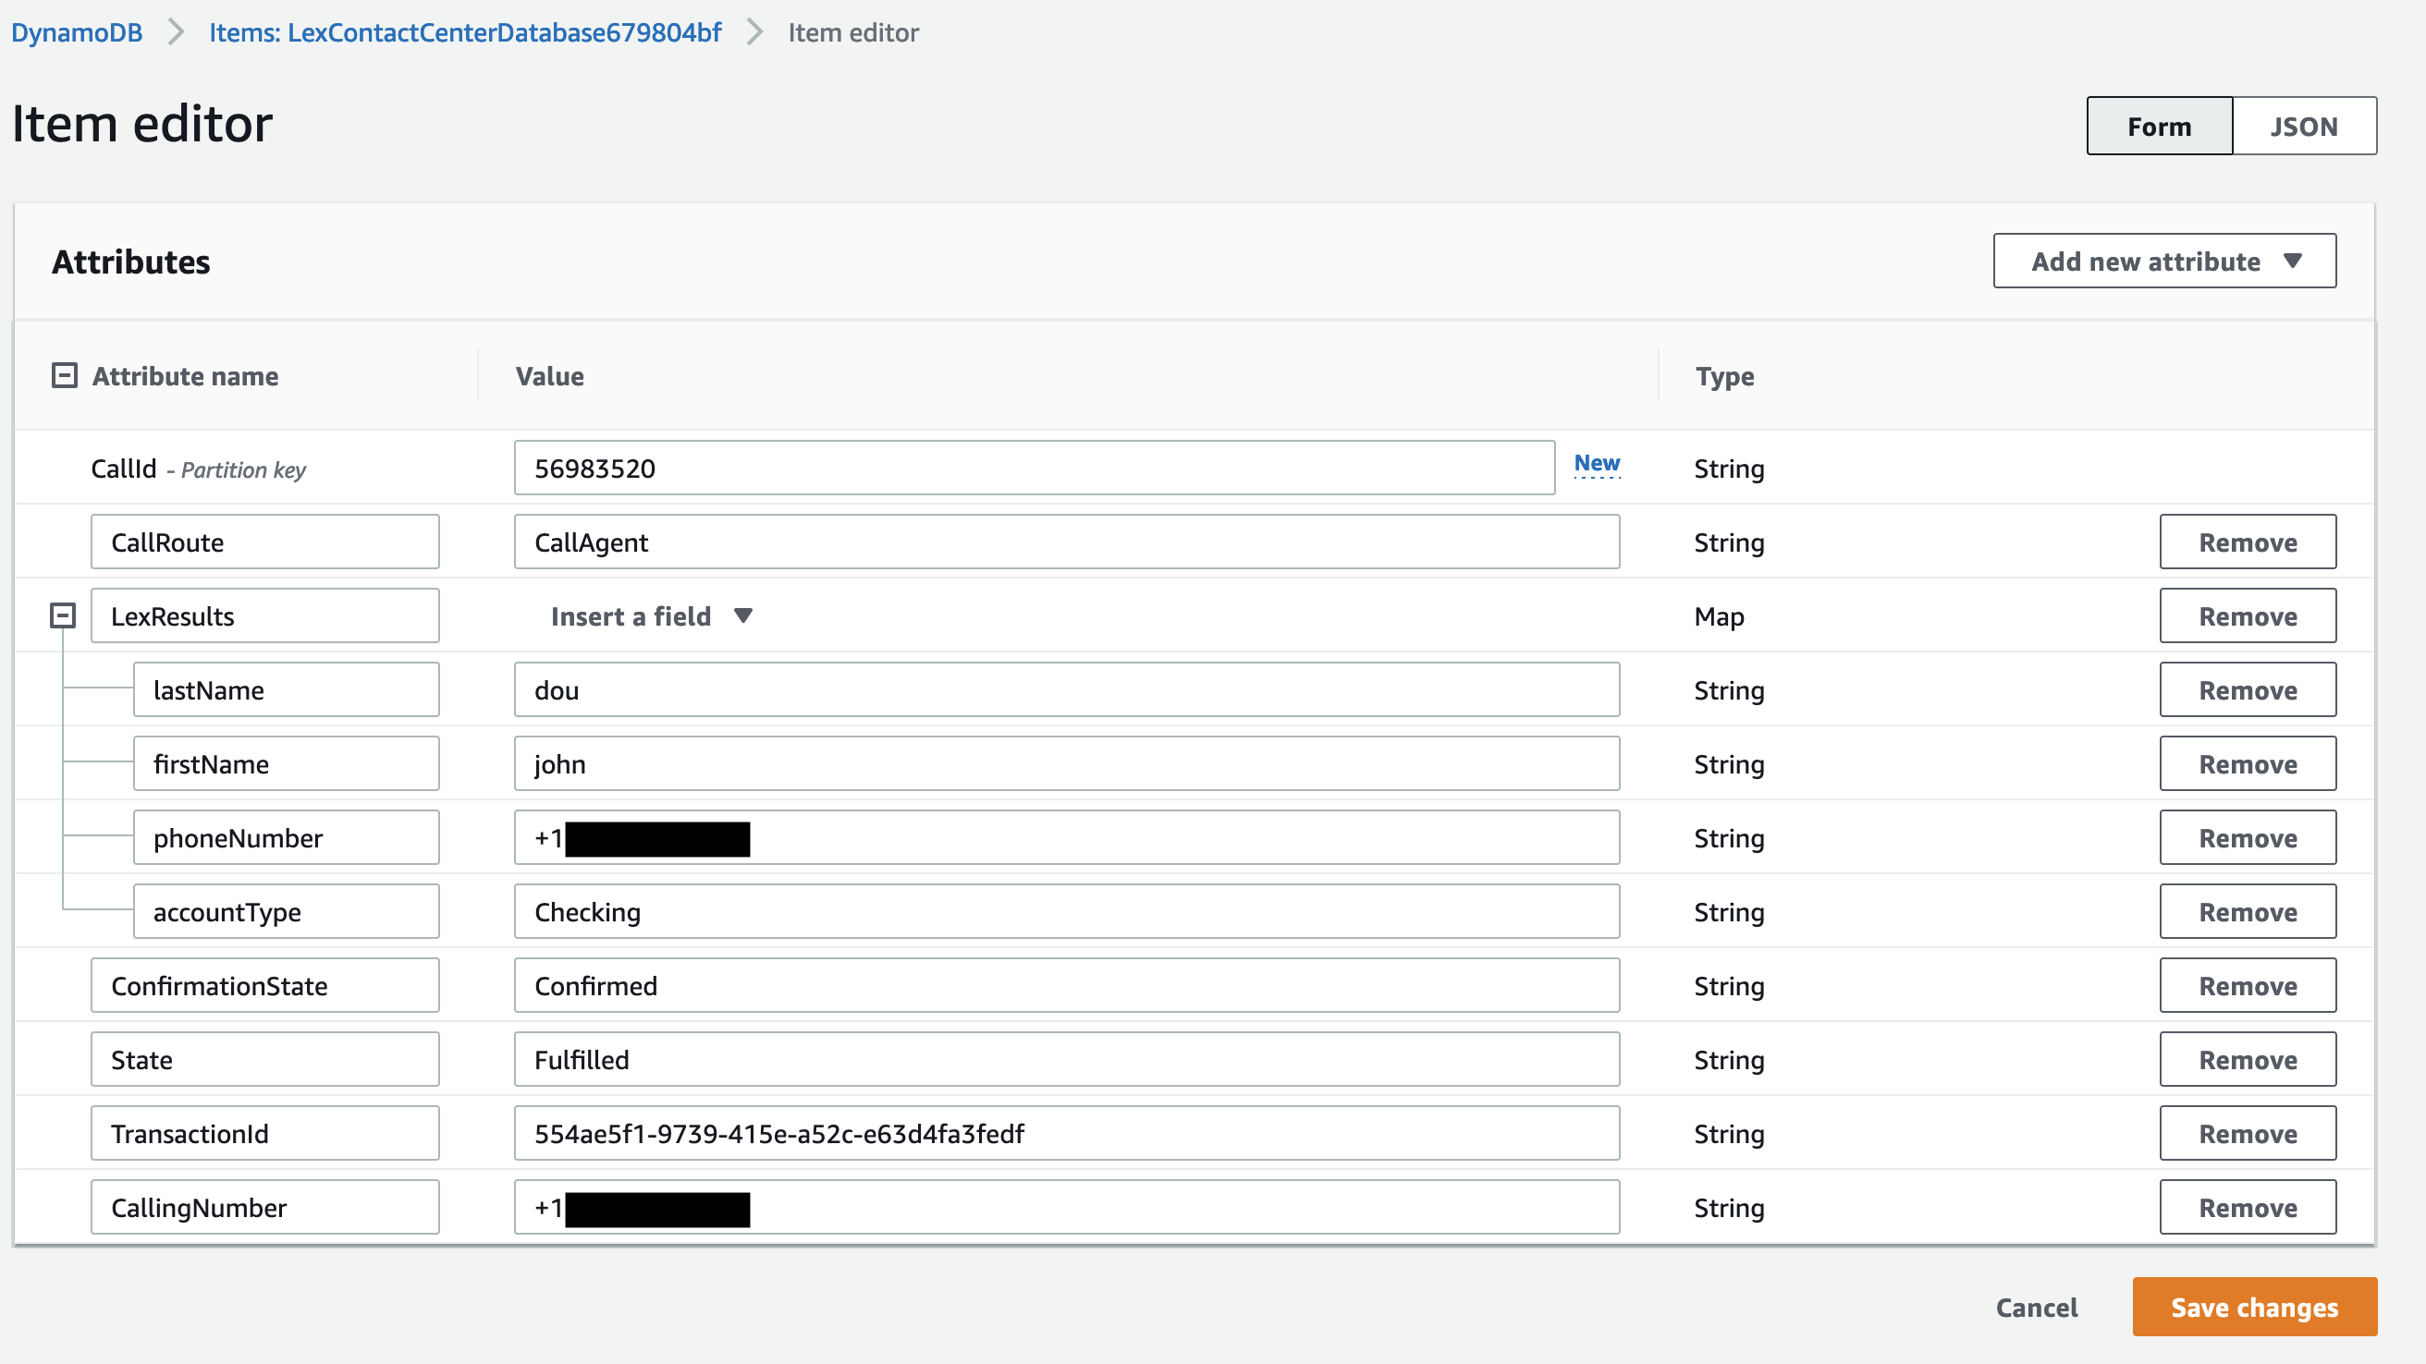Switch to Form view
The image size is (2426, 1364).
point(2159,126)
